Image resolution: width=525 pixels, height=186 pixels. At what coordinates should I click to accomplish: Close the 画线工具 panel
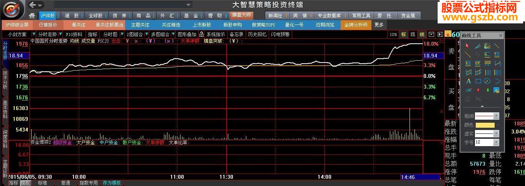(x=501, y=36)
